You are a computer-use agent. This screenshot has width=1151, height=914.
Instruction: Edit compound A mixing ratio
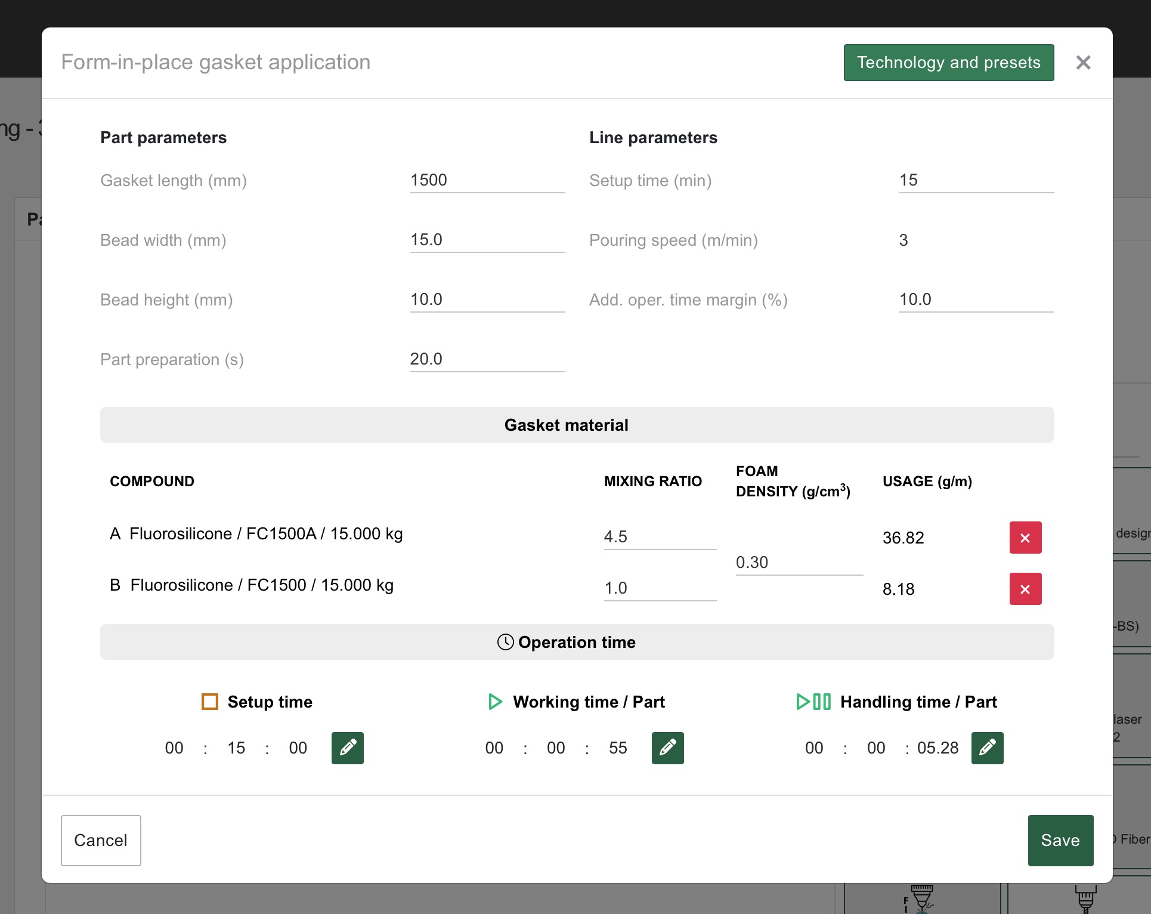click(x=659, y=537)
